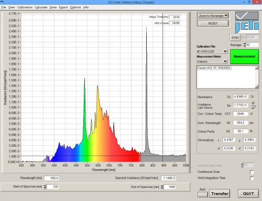
Task: Click the Dom. Wavelength value field
Action: (x=241, y=123)
